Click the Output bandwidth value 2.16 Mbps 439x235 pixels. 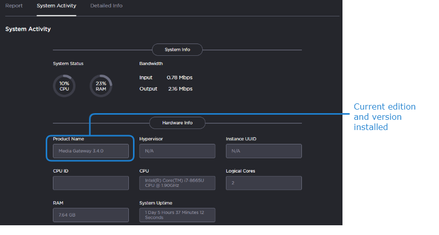[x=180, y=89]
